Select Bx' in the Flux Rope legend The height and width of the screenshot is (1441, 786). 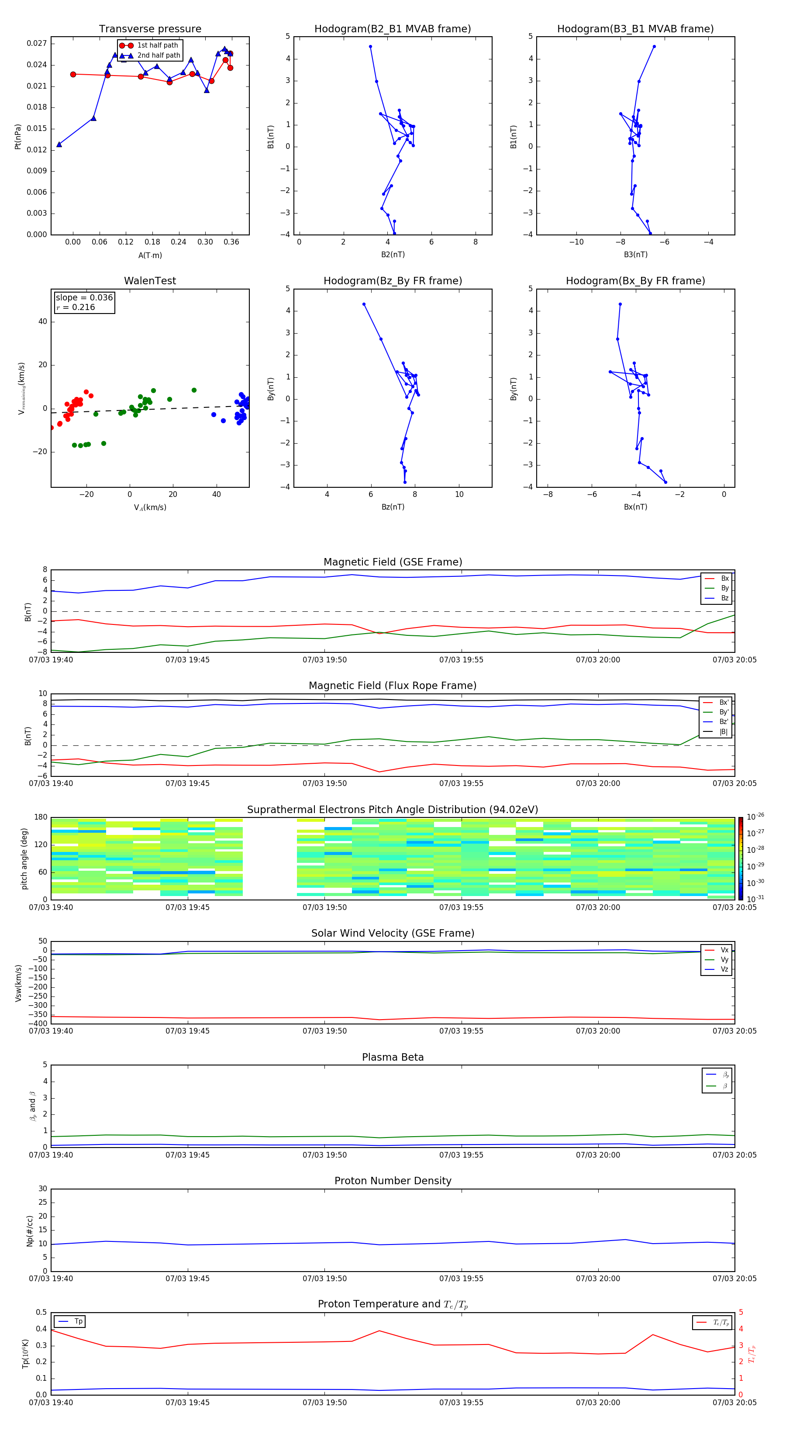pos(716,703)
